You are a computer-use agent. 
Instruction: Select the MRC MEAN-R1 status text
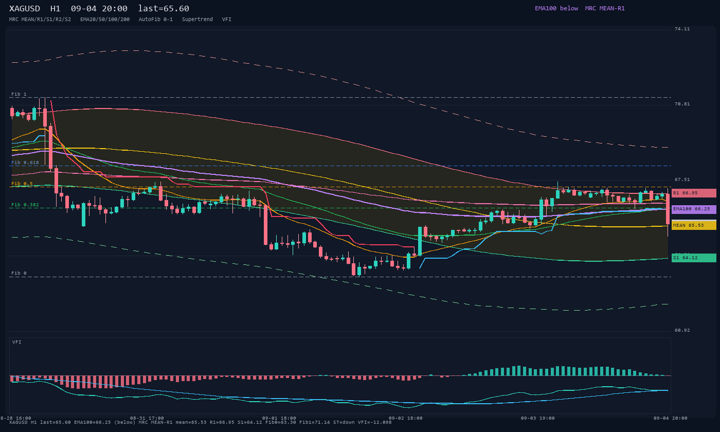point(605,8)
